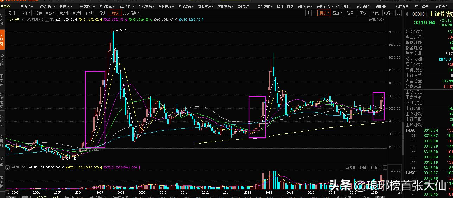This screenshot has width=453, height=198.
Task: Click 改参数 in volume panel
Action: [x=351, y=167]
